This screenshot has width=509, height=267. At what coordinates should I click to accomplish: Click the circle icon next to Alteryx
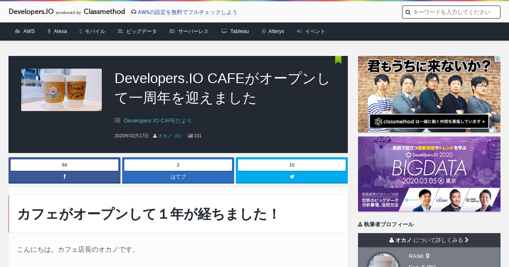[264, 31]
